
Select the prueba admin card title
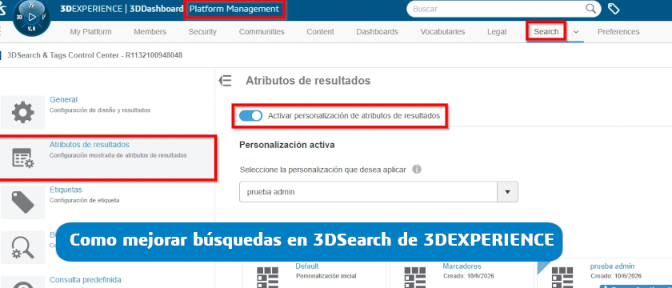coord(612,266)
